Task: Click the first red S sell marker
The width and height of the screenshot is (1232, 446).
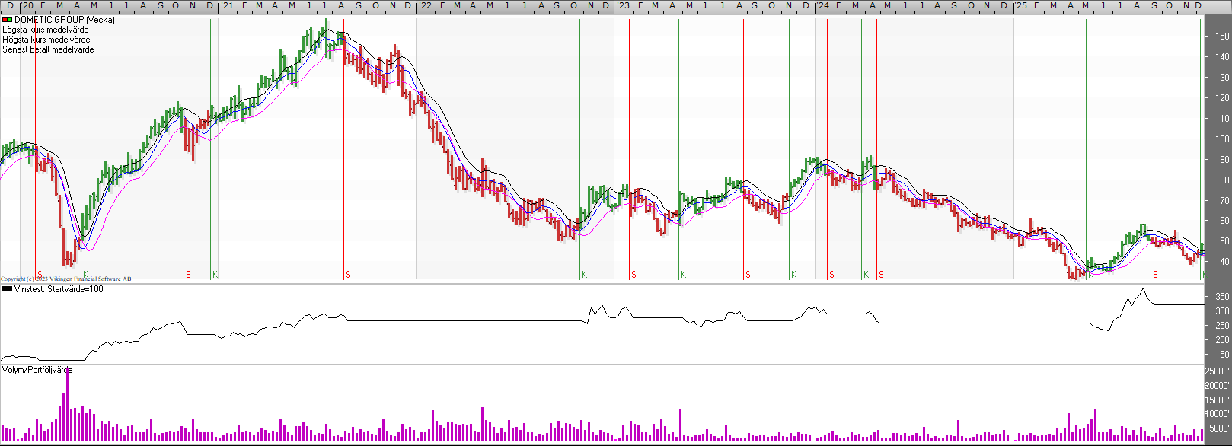Action: (x=40, y=274)
